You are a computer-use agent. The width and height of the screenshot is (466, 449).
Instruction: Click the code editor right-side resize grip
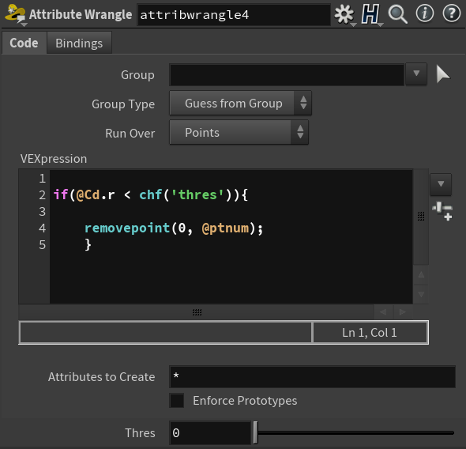pos(421,217)
